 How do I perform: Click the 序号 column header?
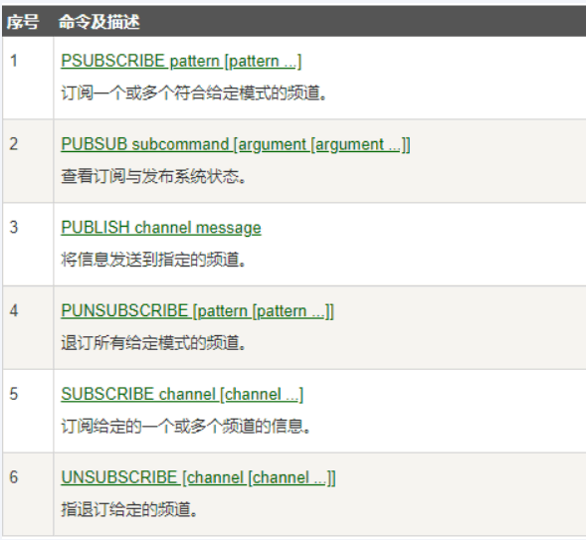click(x=23, y=22)
